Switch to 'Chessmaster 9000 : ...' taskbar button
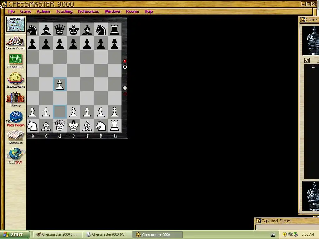This screenshot has width=319, height=239. [x=57, y=235]
